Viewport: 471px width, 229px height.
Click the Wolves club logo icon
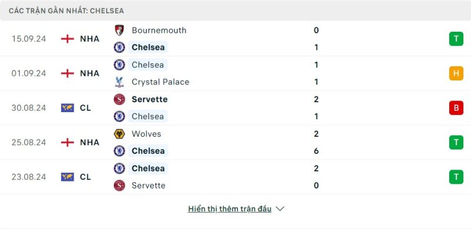pos(120,134)
